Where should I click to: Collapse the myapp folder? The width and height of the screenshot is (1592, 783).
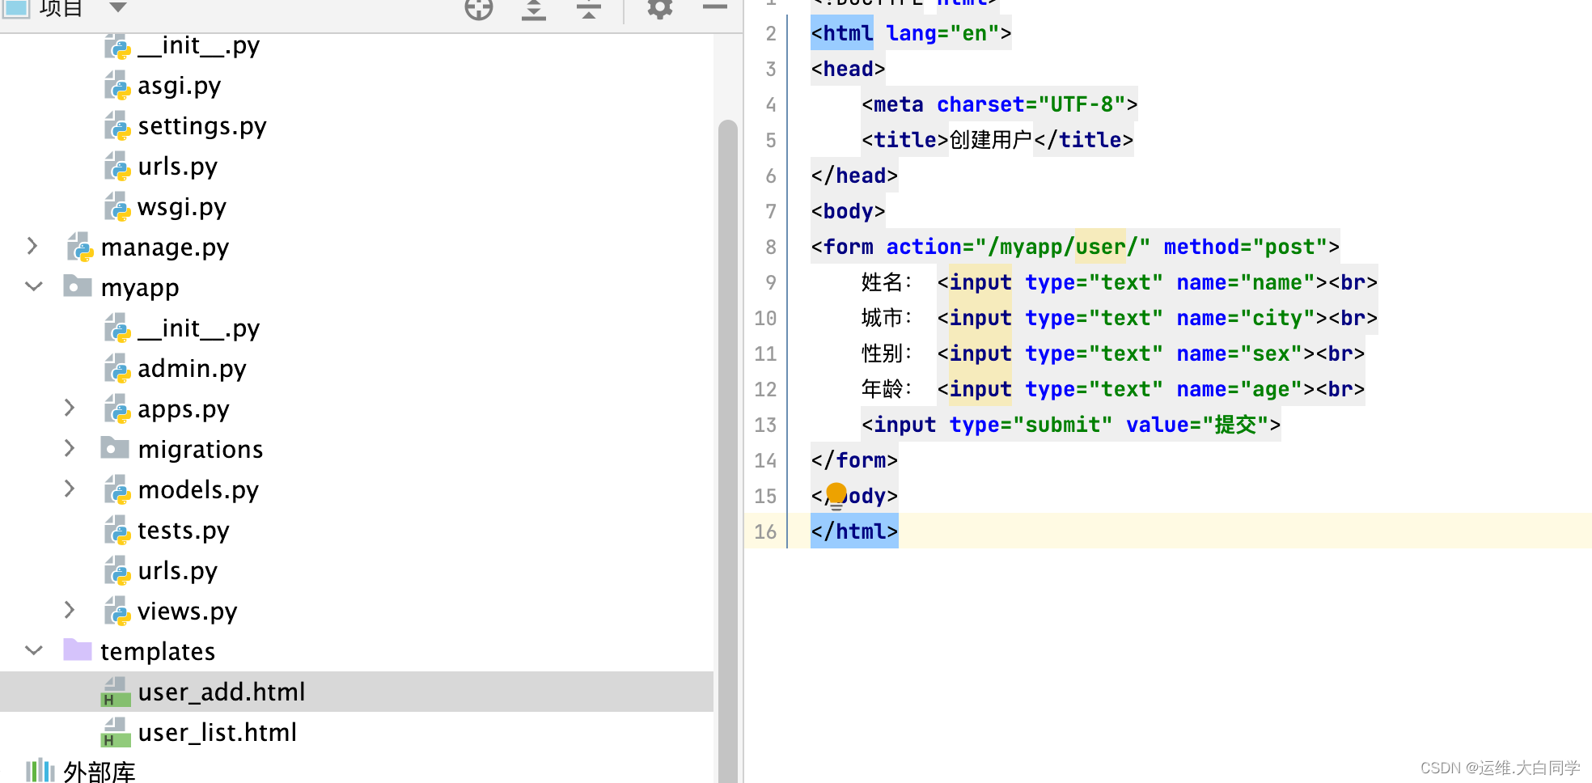tap(34, 286)
